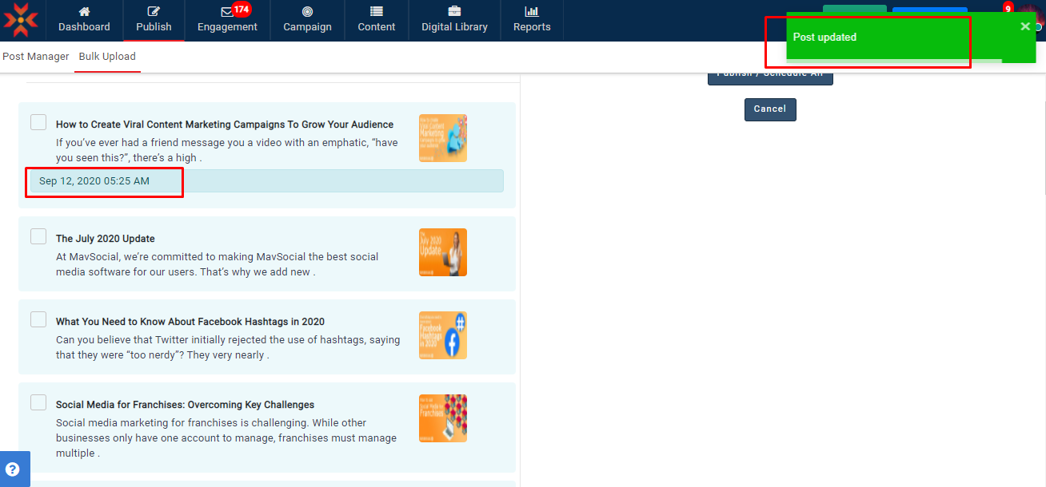Viewport: 1046px width, 487px height.
Task: Select the Viral Content Marketing post checkbox
Action: pyautogui.click(x=38, y=122)
